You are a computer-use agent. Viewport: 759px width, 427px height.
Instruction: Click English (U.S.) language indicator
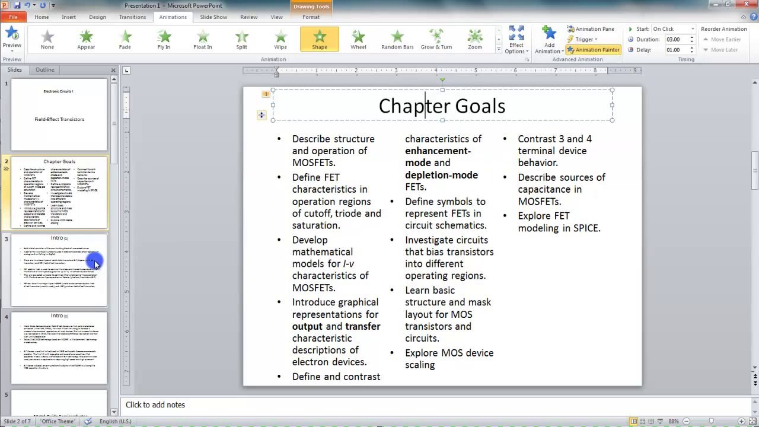click(116, 421)
